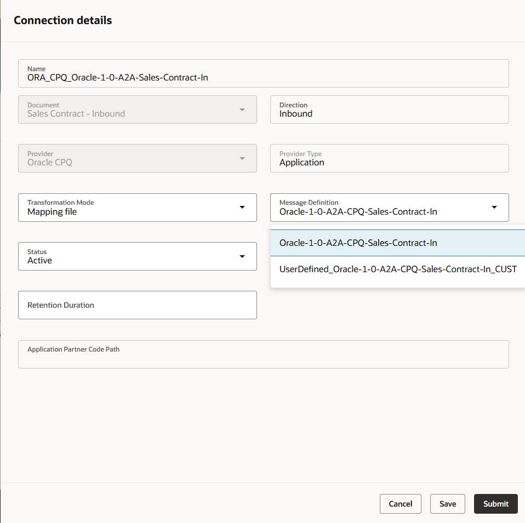This screenshot has height=523, width=525.
Task: Click the Provider dropdown arrow icon
Action: (242, 158)
